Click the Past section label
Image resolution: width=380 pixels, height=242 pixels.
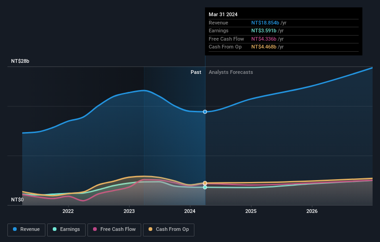point(196,72)
